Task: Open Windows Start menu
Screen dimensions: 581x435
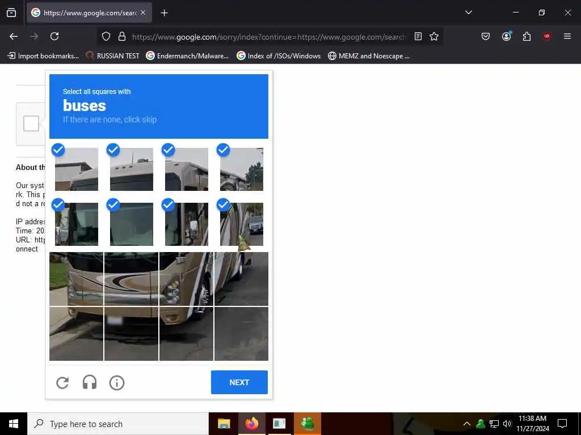Action: point(14,424)
